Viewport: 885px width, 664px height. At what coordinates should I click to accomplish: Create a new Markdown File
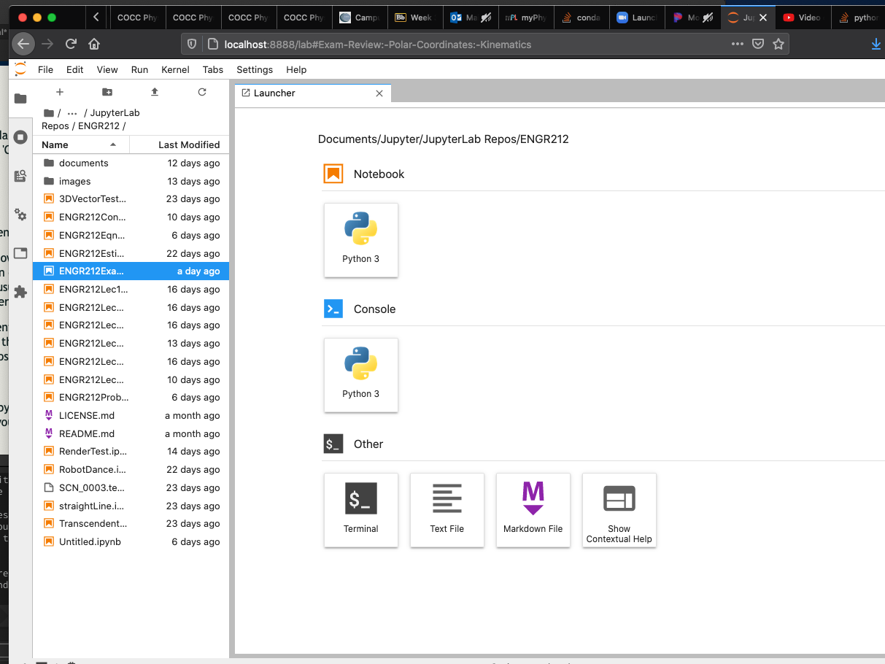(x=533, y=509)
